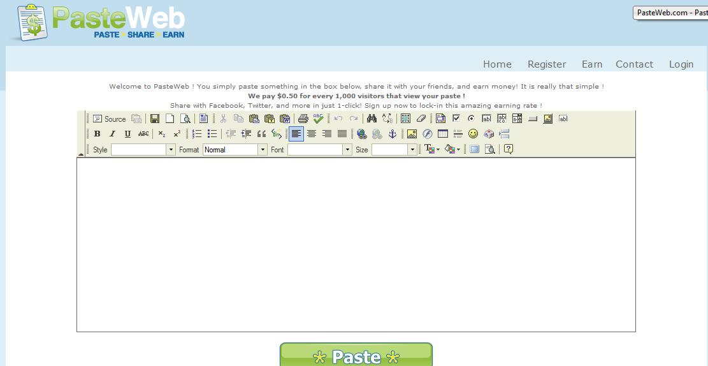Select Left Justify alignment
Viewport: 708px width, 366px height.
(296, 134)
